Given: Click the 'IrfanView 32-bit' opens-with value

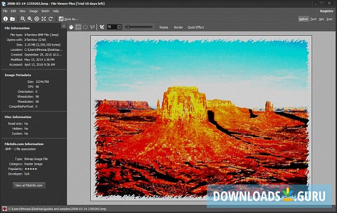Looking at the screenshot, I should coord(35,40).
